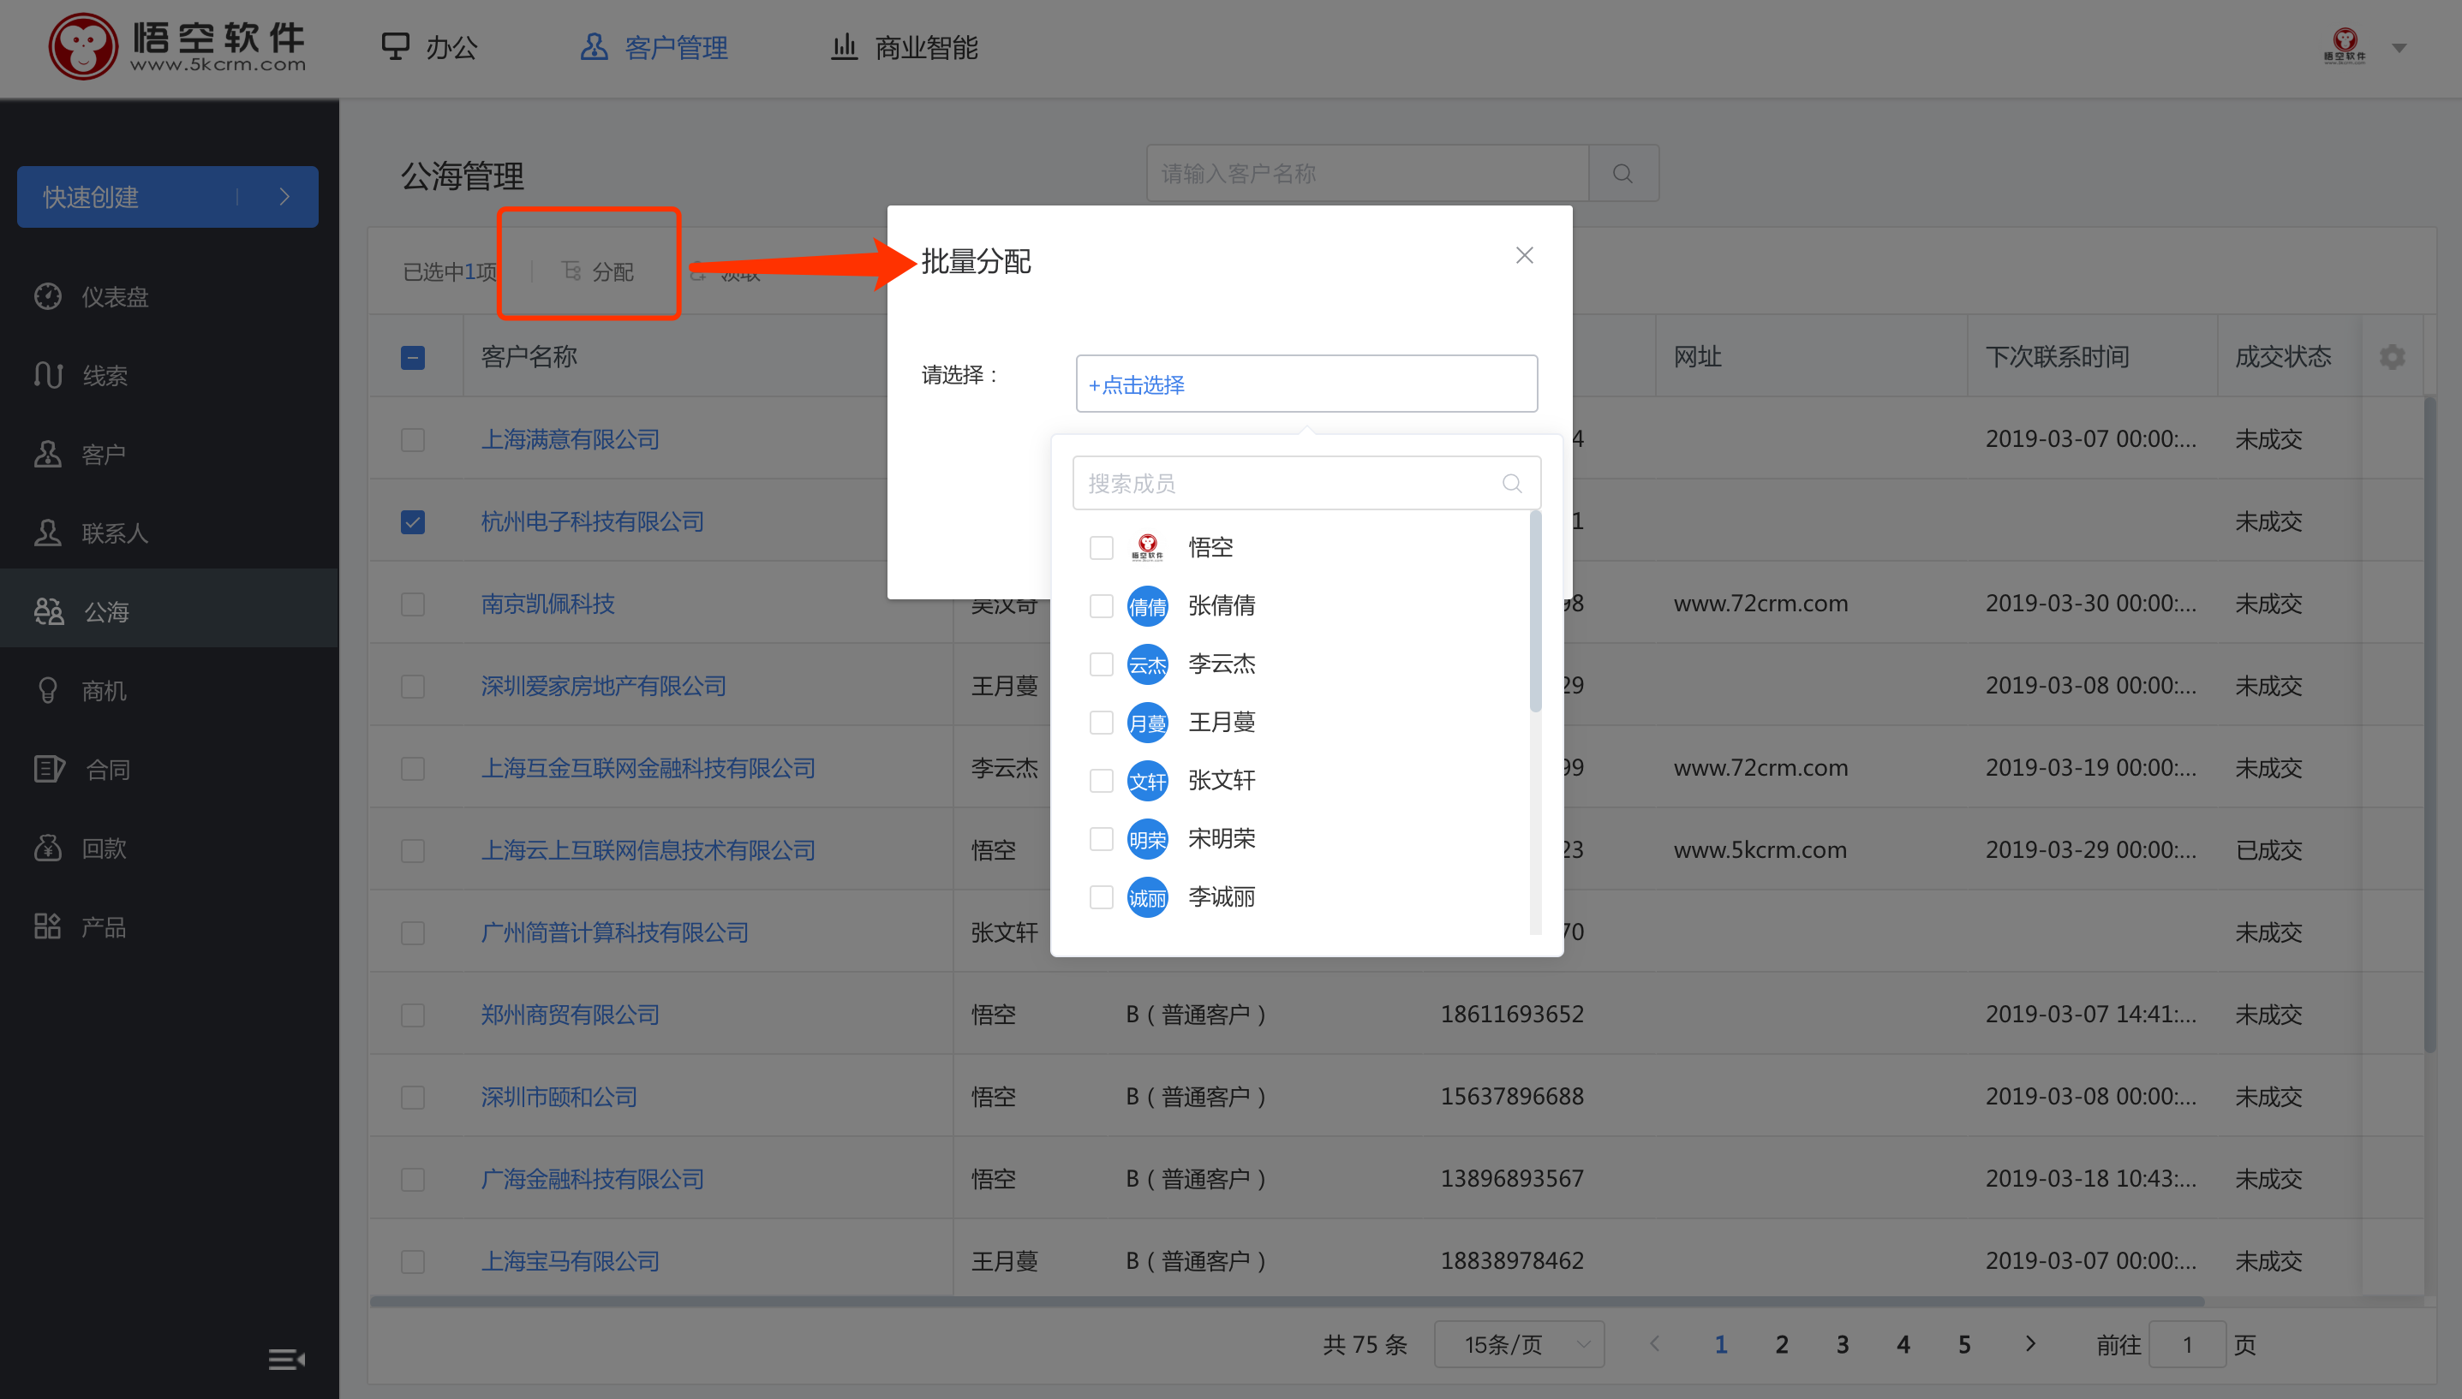Click the 王月蔓 avatar badge
This screenshot has height=1399, width=2462.
click(x=1147, y=723)
